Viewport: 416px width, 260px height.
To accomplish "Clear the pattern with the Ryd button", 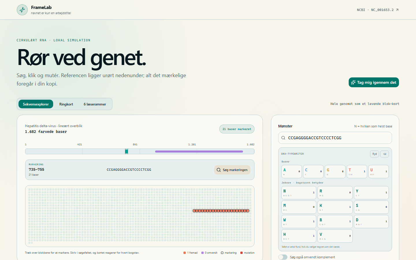I will (374, 154).
